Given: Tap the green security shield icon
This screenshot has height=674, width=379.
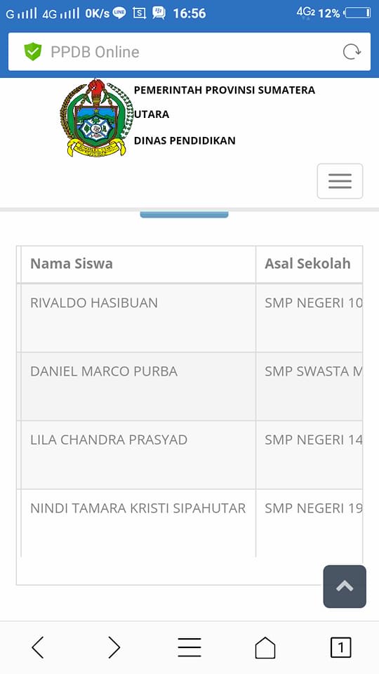Looking at the screenshot, I should 33,52.
